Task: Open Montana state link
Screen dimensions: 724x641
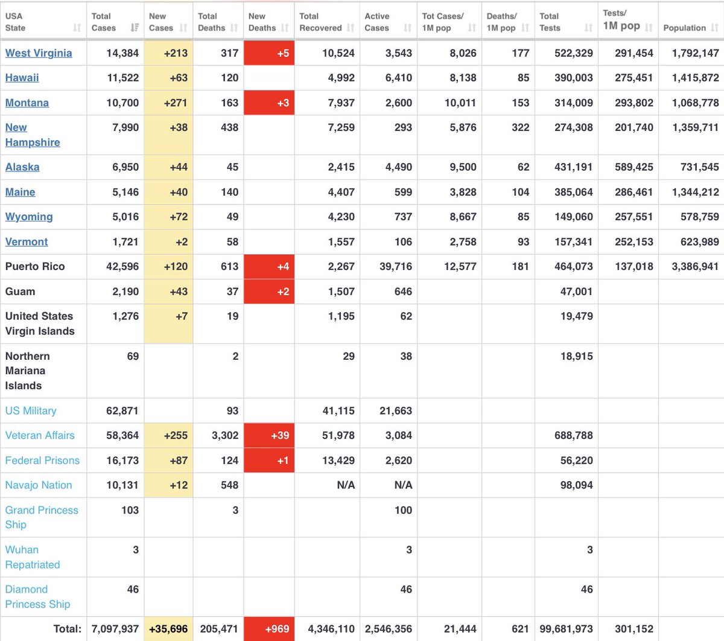Action: tap(27, 103)
